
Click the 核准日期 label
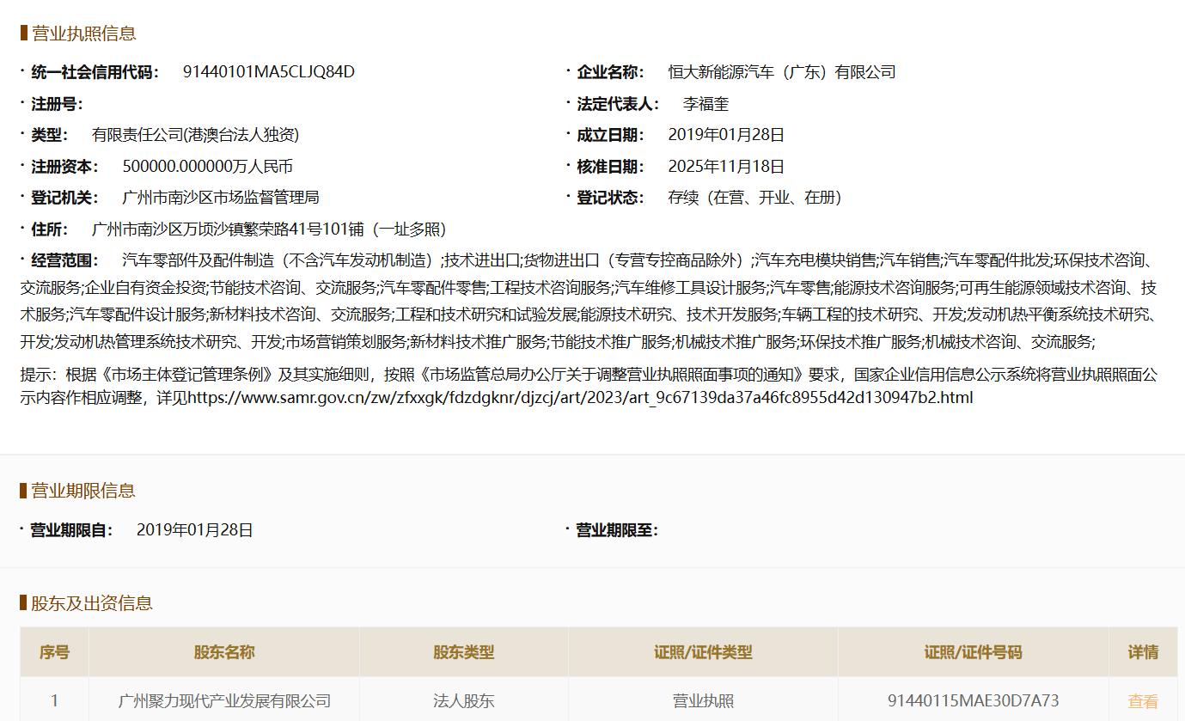(610, 167)
